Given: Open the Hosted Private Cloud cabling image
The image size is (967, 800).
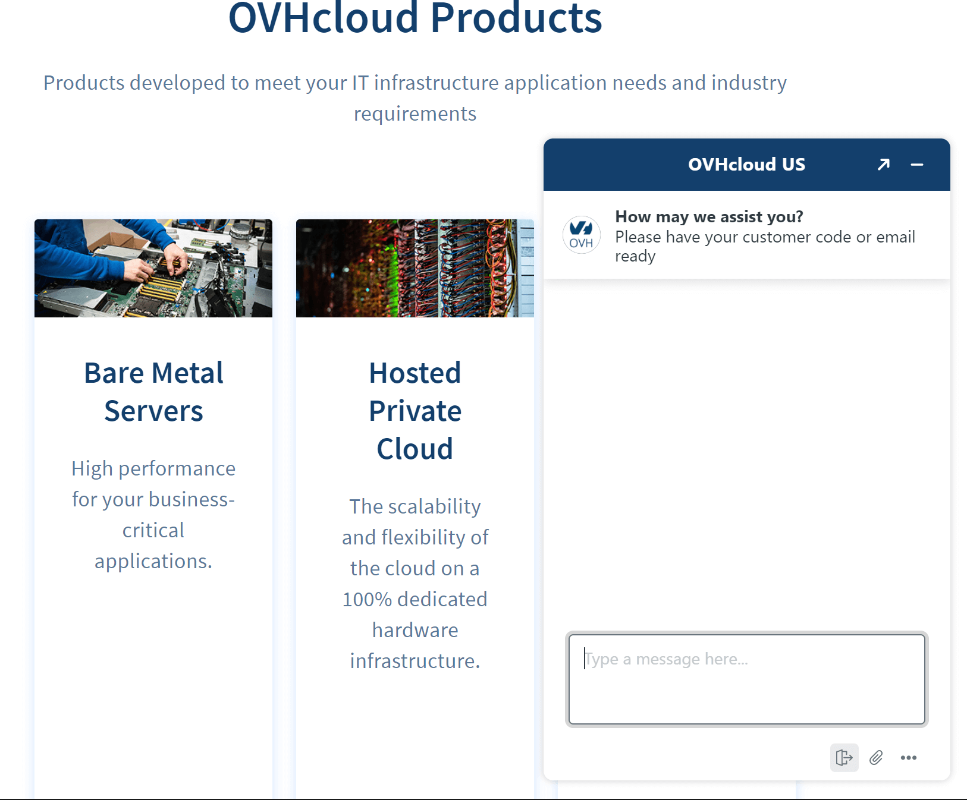Looking at the screenshot, I should coord(415,268).
